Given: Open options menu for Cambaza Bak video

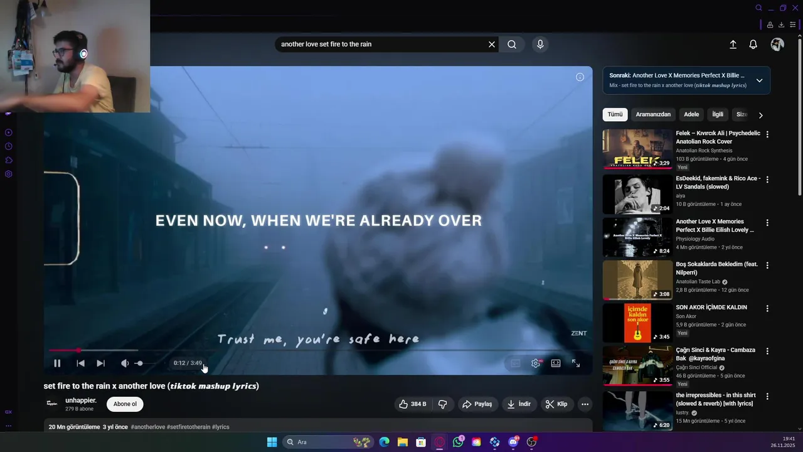Looking at the screenshot, I should point(767,352).
